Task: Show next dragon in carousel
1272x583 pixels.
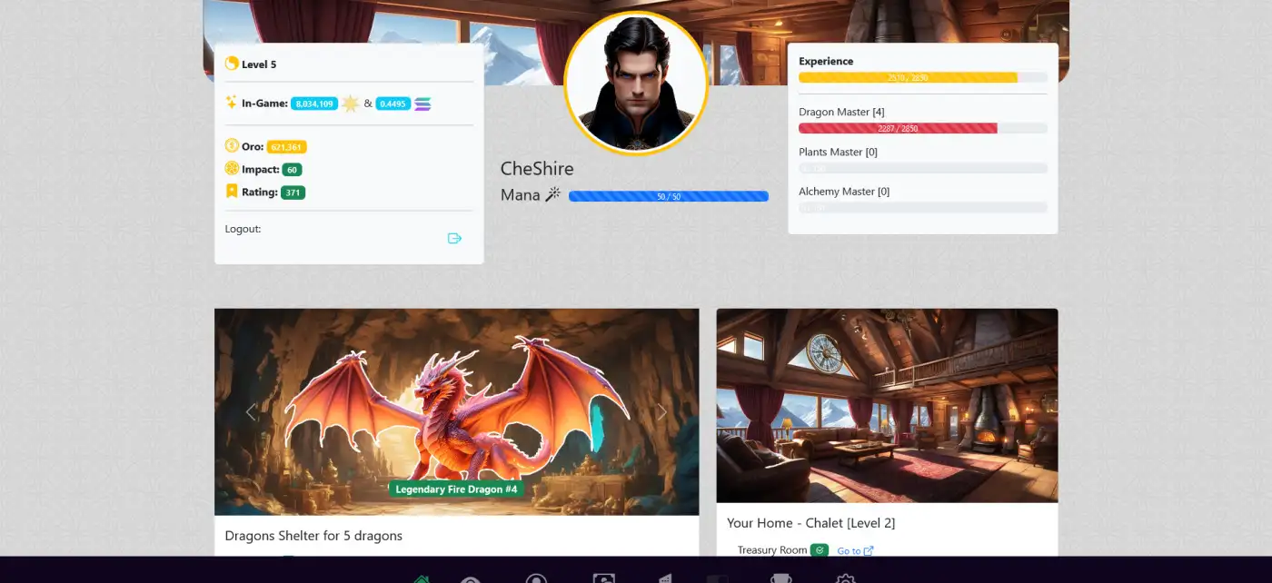Action: point(662,412)
